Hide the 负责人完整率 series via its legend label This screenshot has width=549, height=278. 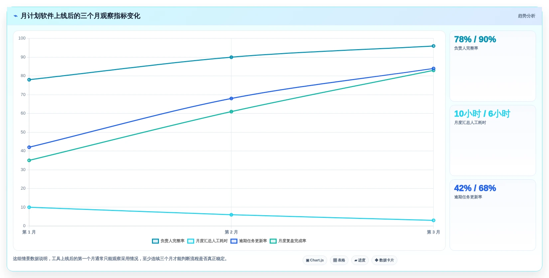(x=172, y=241)
